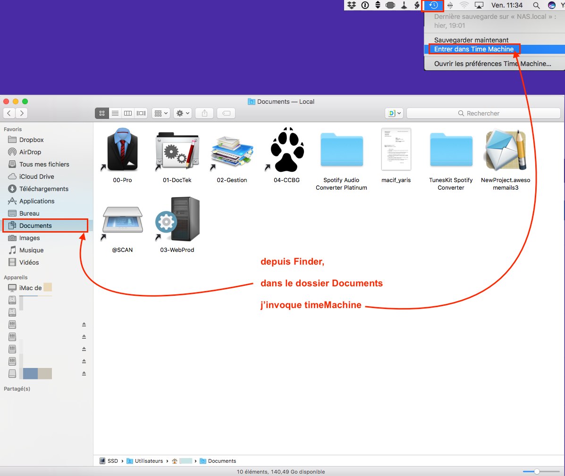Choose Sauvegarder maintenant
This screenshot has width=565, height=476.
tap(471, 40)
